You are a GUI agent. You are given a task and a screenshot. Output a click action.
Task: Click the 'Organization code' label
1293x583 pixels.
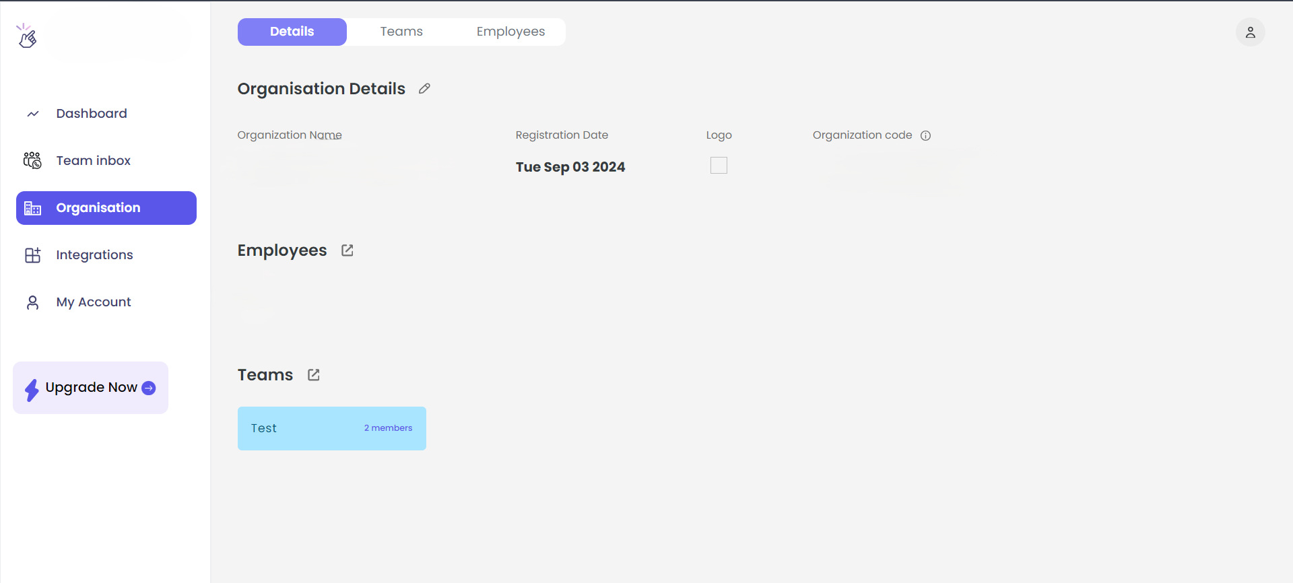point(862,135)
